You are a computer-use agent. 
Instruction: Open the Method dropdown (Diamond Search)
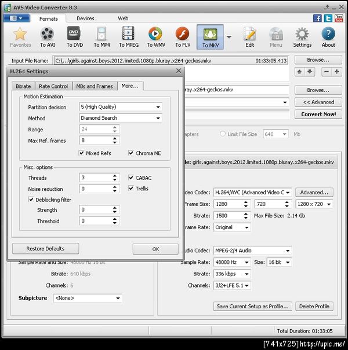pyautogui.click(x=121, y=118)
